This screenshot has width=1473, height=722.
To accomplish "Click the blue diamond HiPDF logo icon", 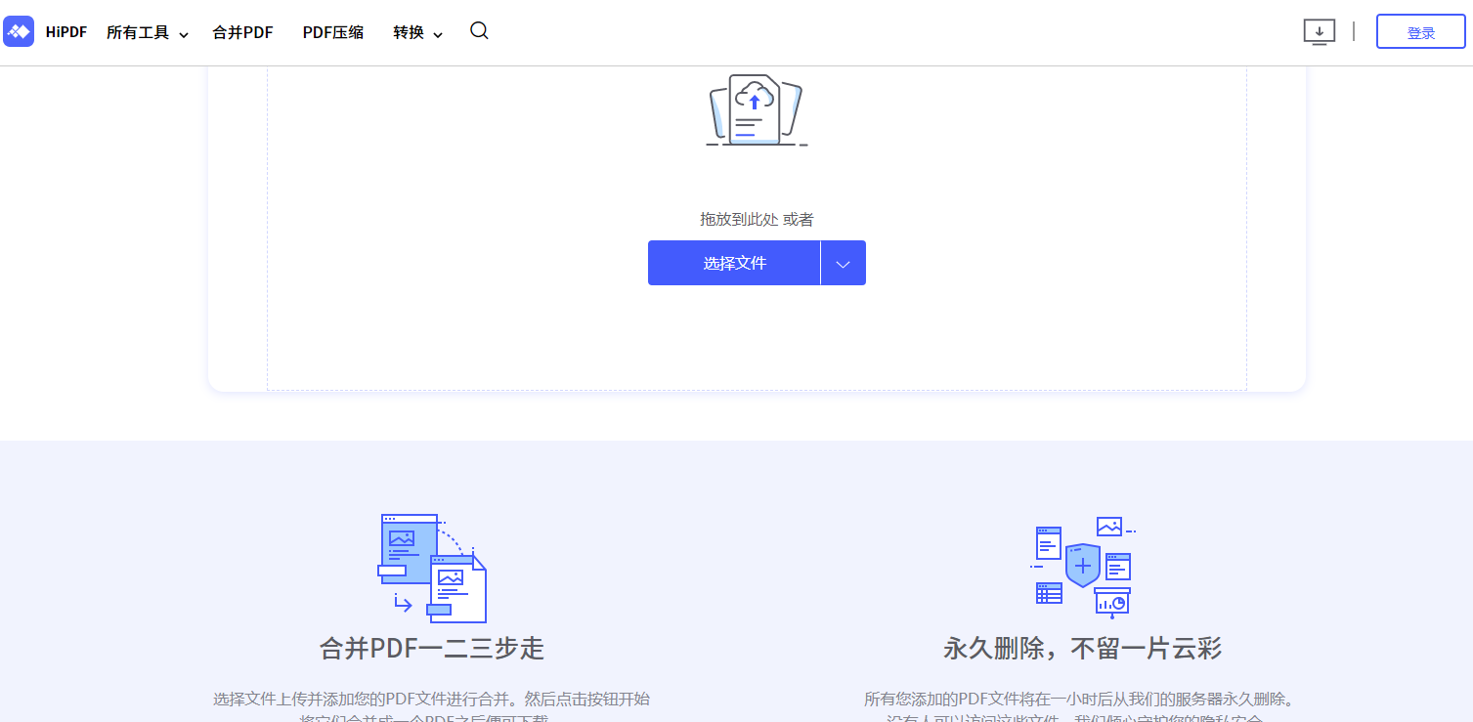I will (x=19, y=31).
